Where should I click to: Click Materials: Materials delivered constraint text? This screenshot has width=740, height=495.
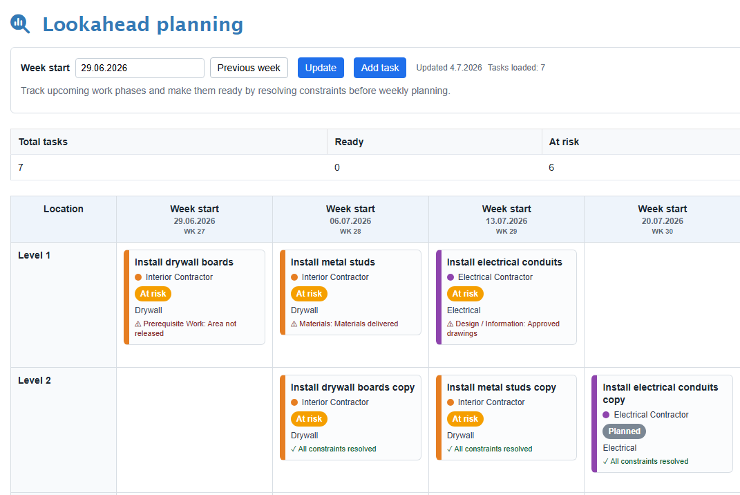(348, 324)
